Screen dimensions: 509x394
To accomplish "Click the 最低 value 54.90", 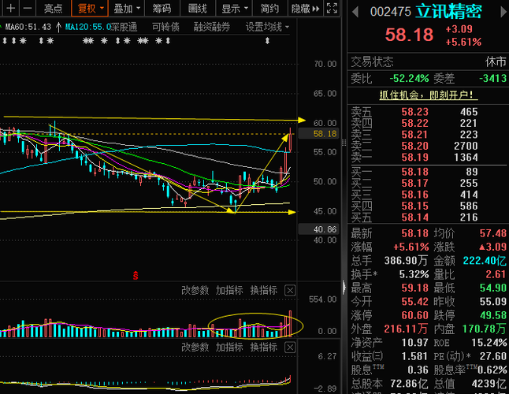I will point(492,288).
